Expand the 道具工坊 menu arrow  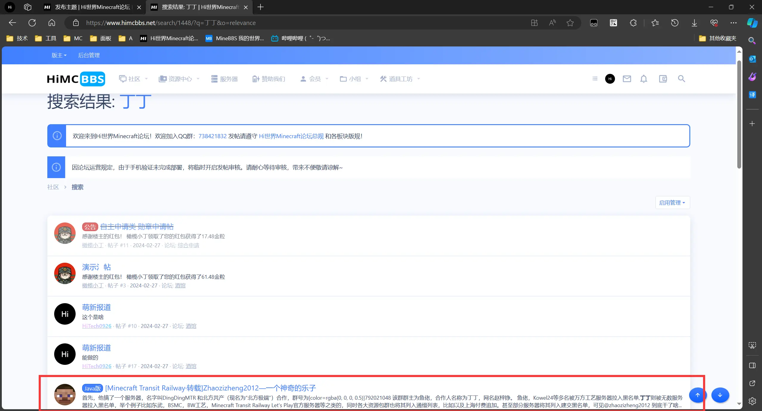[x=419, y=79]
